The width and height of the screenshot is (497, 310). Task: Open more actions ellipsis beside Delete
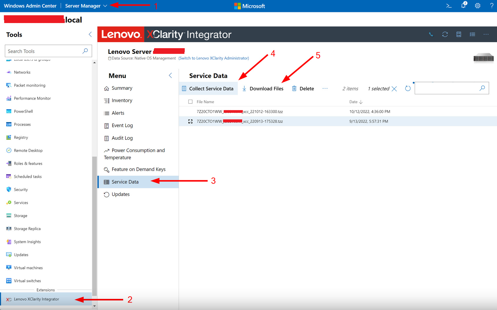click(x=325, y=89)
